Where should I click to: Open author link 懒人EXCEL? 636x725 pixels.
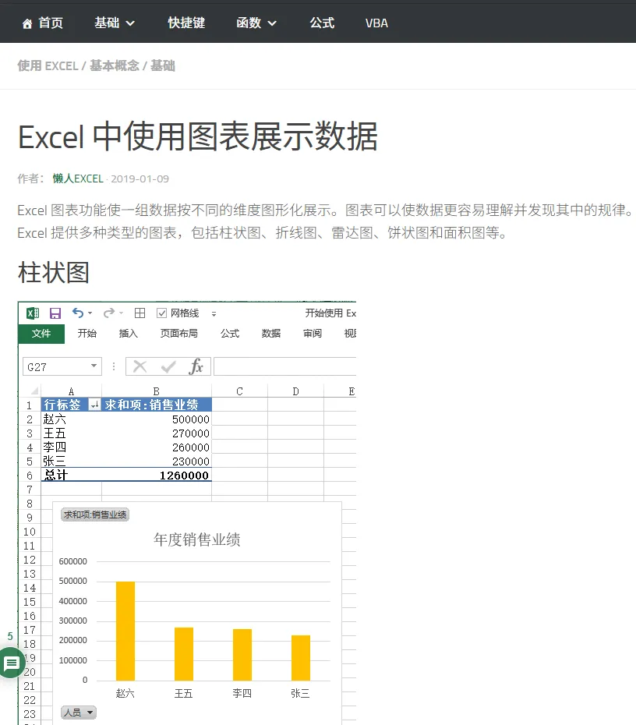(x=78, y=179)
